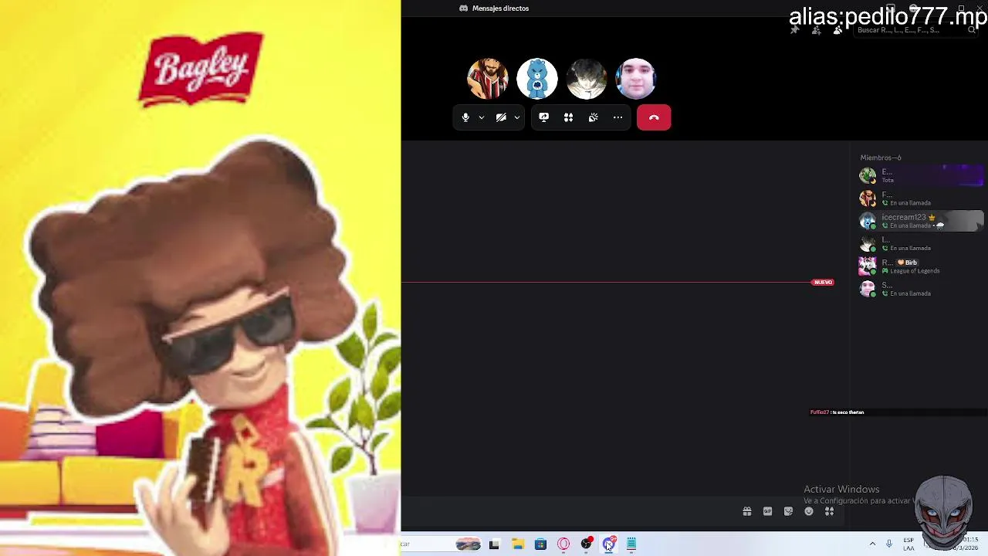Open more call options (three dots)
Viewport: 988px width, 556px height.
(x=618, y=117)
